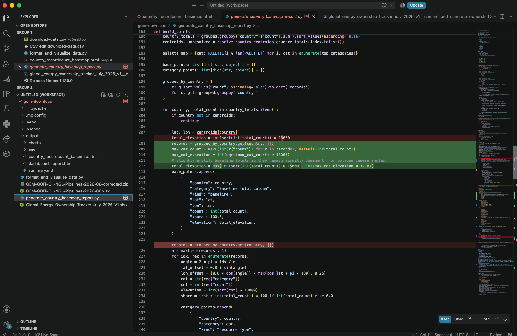Go to next change with down arrow
The height and width of the screenshot is (336, 517).
[505, 319]
